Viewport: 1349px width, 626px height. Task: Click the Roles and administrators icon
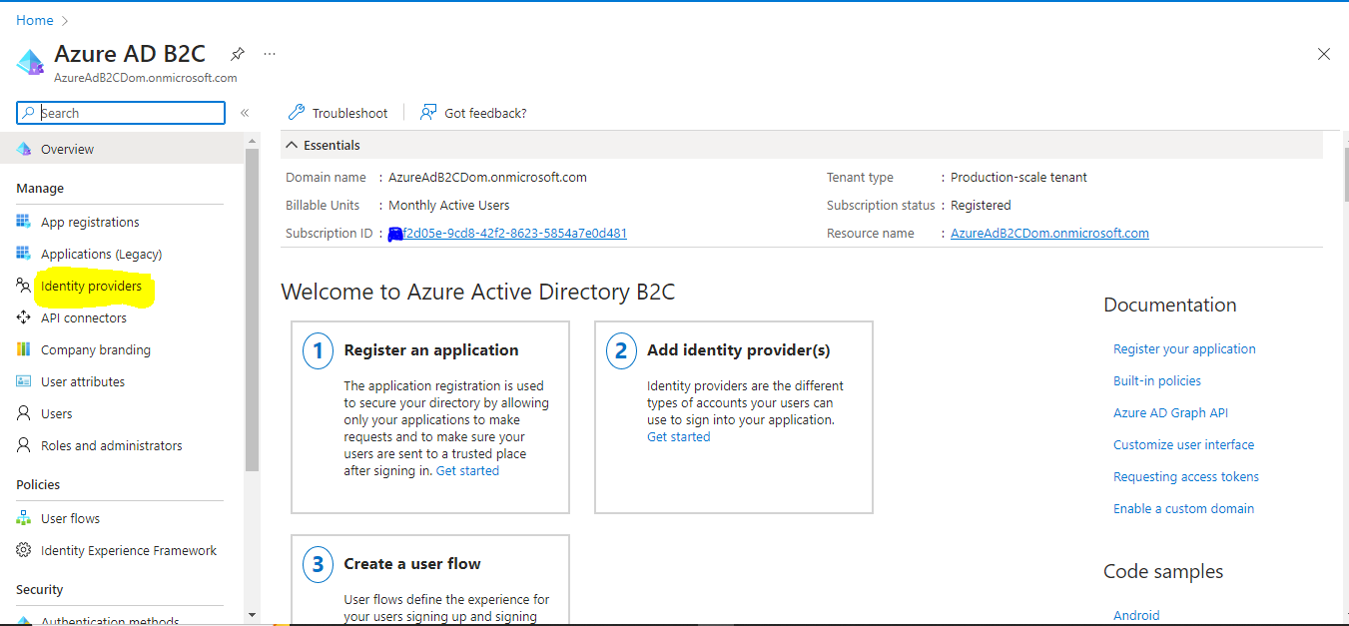pos(24,445)
